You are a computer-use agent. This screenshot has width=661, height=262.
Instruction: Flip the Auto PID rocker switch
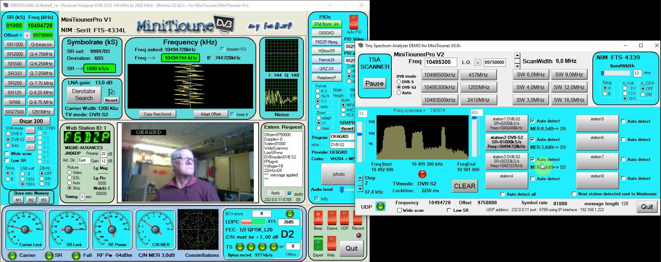[x=354, y=22]
